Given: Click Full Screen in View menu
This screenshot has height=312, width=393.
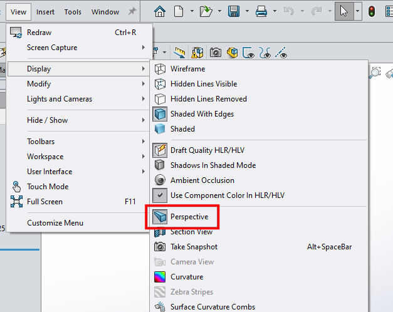Looking at the screenshot, I should point(45,202).
